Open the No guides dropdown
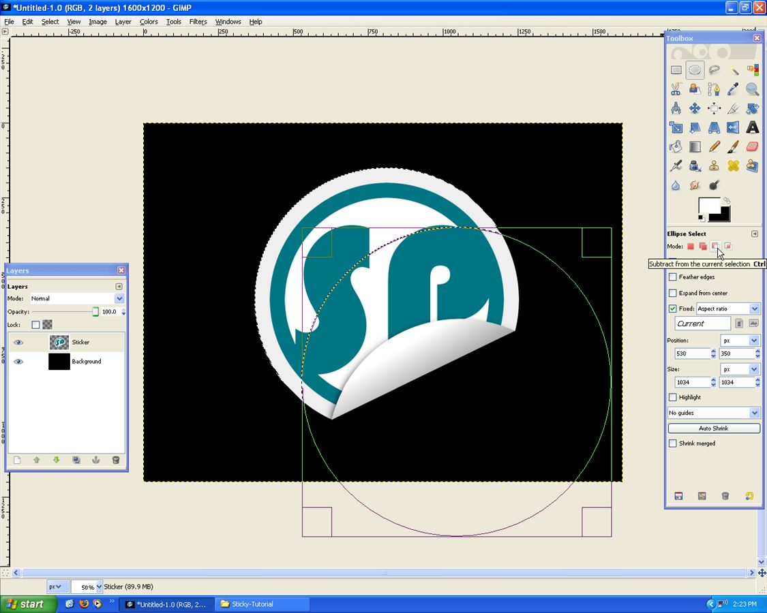767x613 pixels. click(714, 413)
